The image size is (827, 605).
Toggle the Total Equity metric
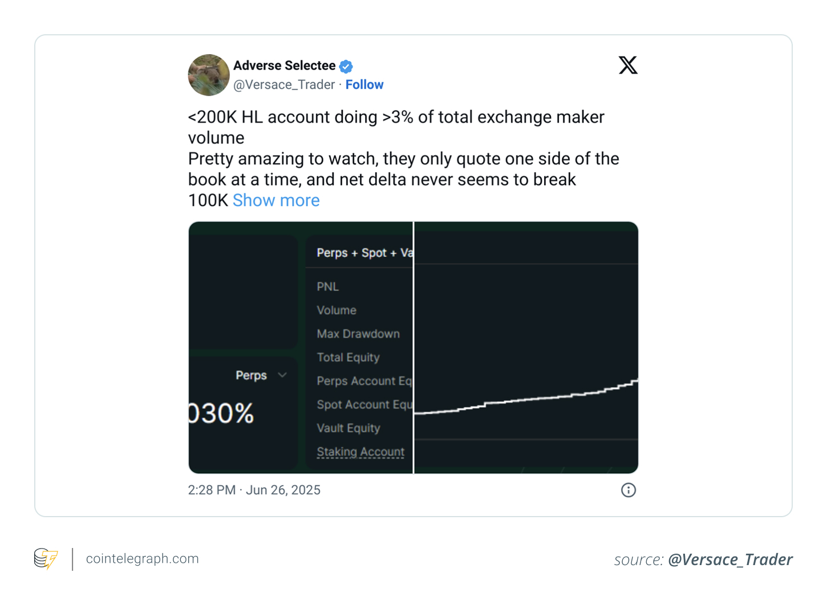pos(348,358)
